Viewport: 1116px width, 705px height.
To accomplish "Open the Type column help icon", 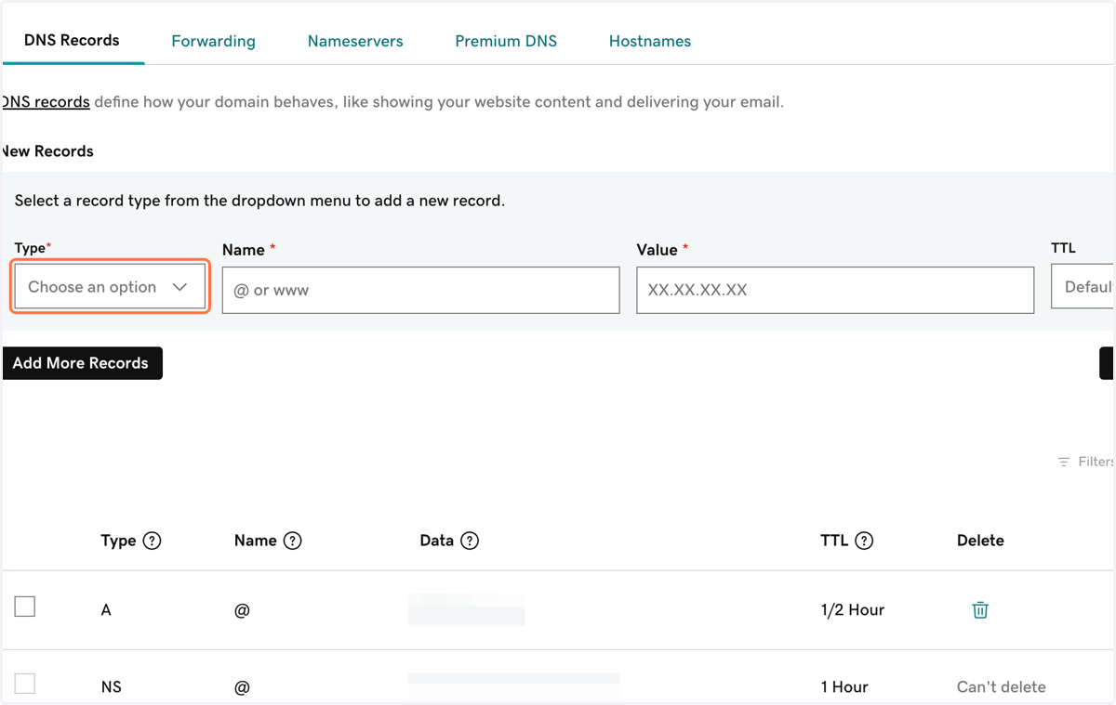I will pyautogui.click(x=153, y=541).
